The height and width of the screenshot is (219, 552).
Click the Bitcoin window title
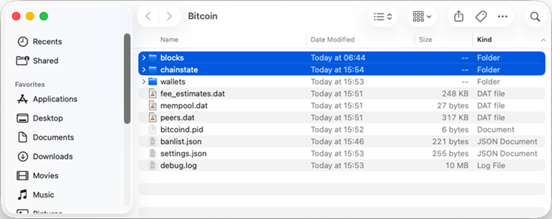point(203,16)
